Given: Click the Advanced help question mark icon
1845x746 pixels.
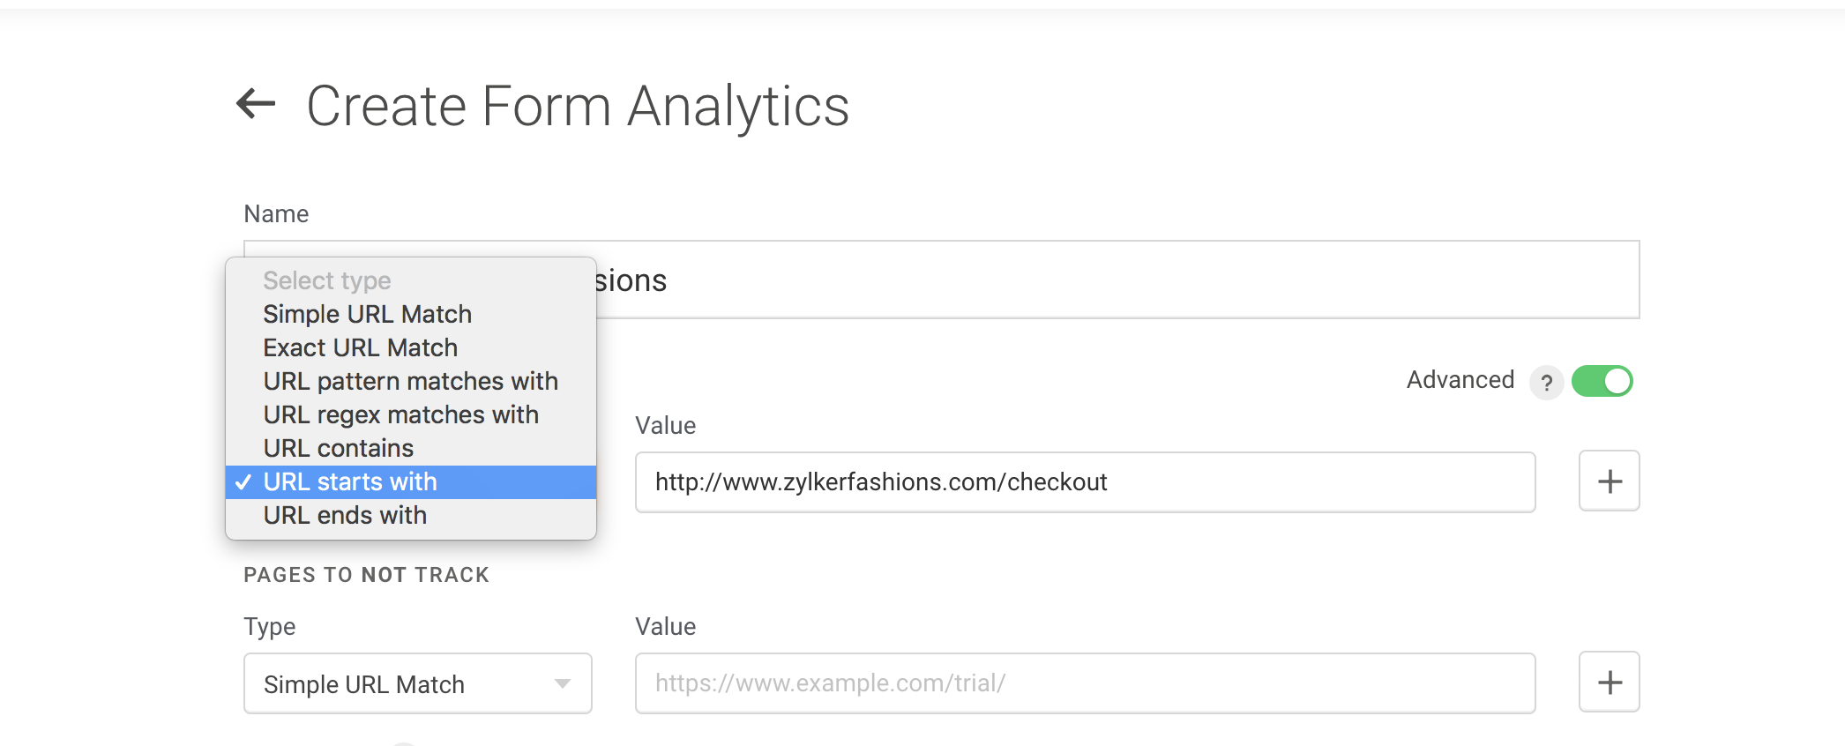Looking at the screenshot, I should coord(1546,383).
